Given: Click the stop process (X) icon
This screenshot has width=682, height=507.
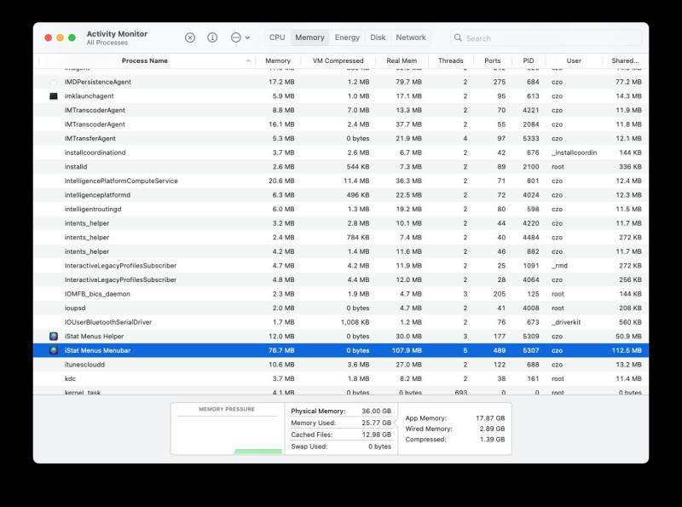Looking at the screenshot, I should [x=190, y=37].
